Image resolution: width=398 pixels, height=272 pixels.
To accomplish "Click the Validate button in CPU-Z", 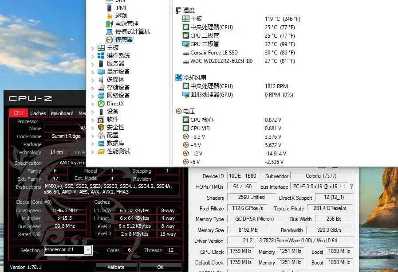I will point(116,267).
